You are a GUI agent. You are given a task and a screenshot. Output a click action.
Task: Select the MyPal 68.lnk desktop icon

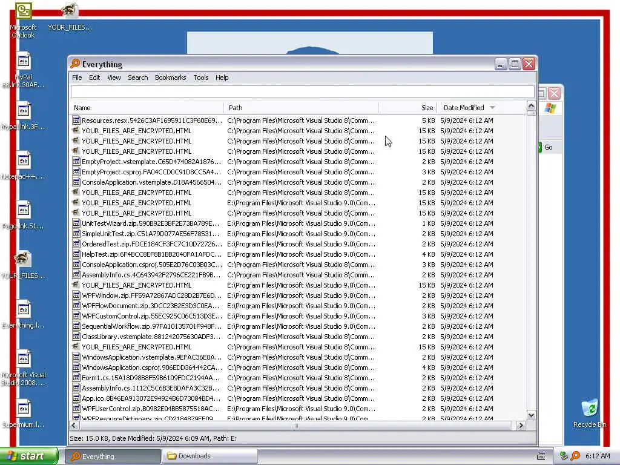(23, 70)
